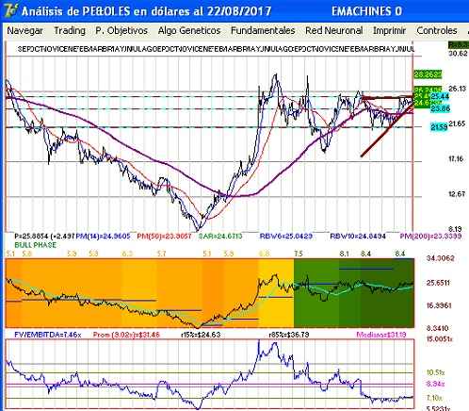
Task: Click the 34.3062 axis value
Action: [440, 258]
